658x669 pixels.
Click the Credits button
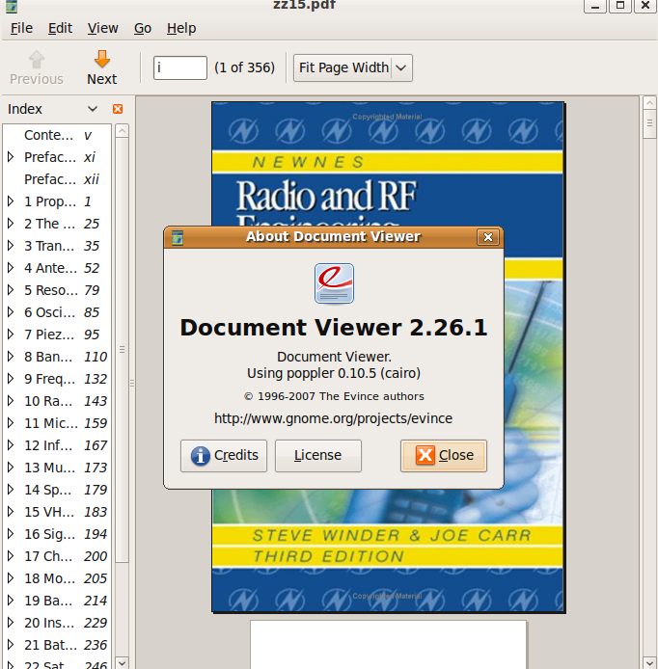coord(224,456)
